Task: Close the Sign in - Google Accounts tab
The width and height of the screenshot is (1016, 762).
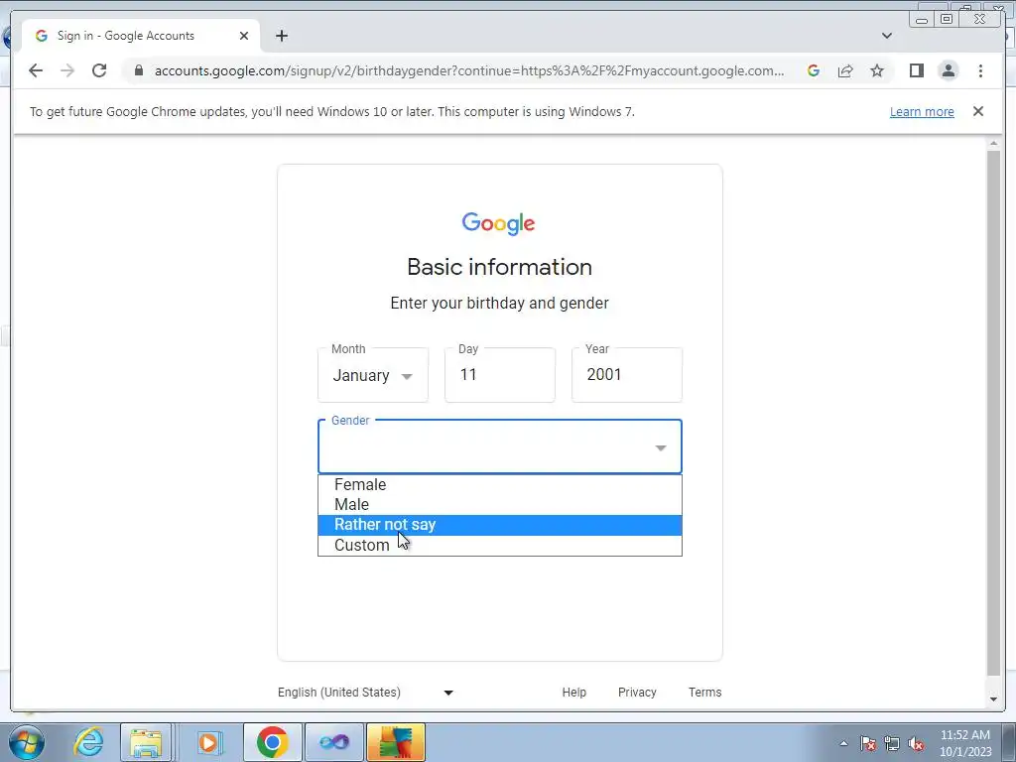Action: 244,36
